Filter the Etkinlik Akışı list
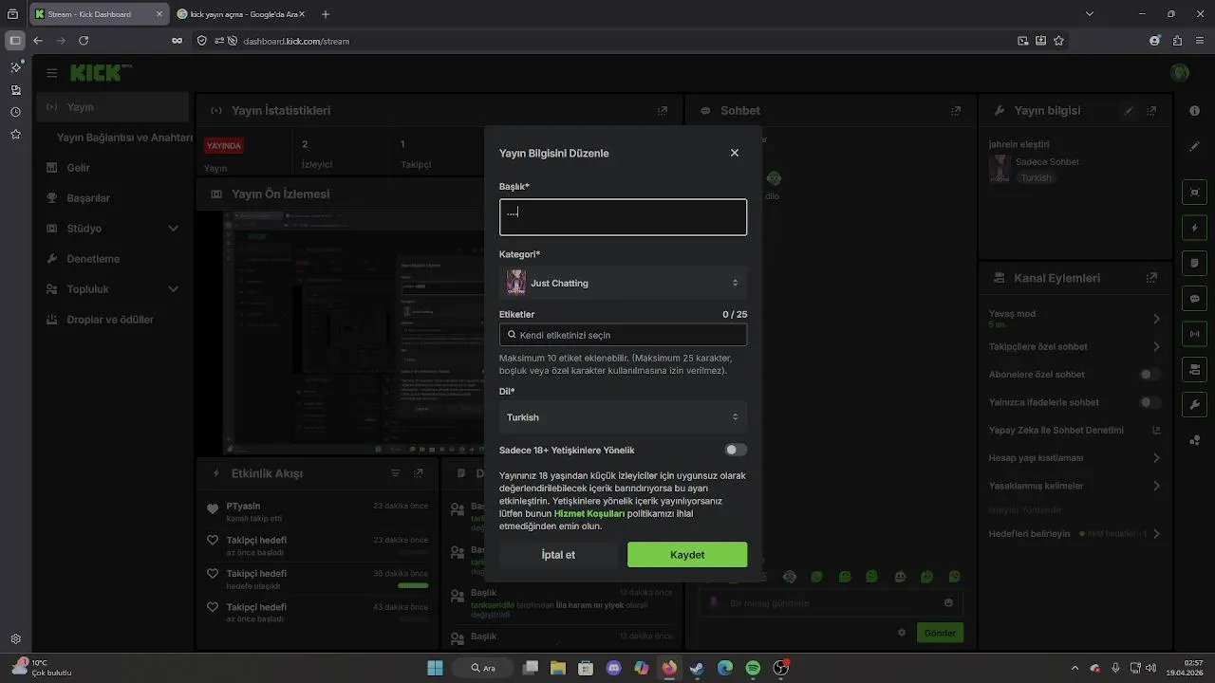1215x683 pixels. tap(396, 473)
